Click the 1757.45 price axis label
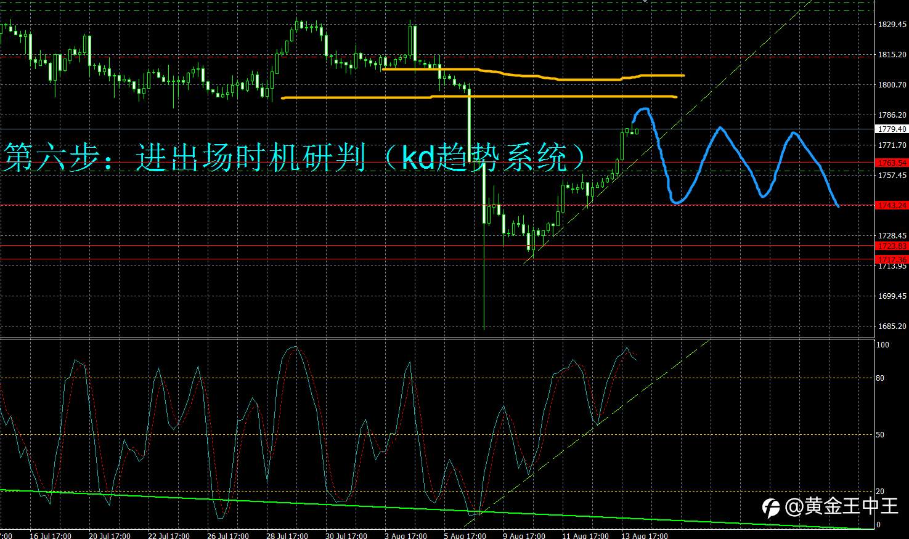 pos(892,176)
